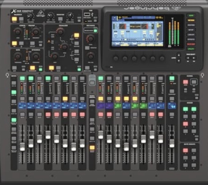The height and width of the screenshot is (185, 208).
Task: Toggle Select on the first input channel
Action: pyautogui.click(x=22, y=79)
